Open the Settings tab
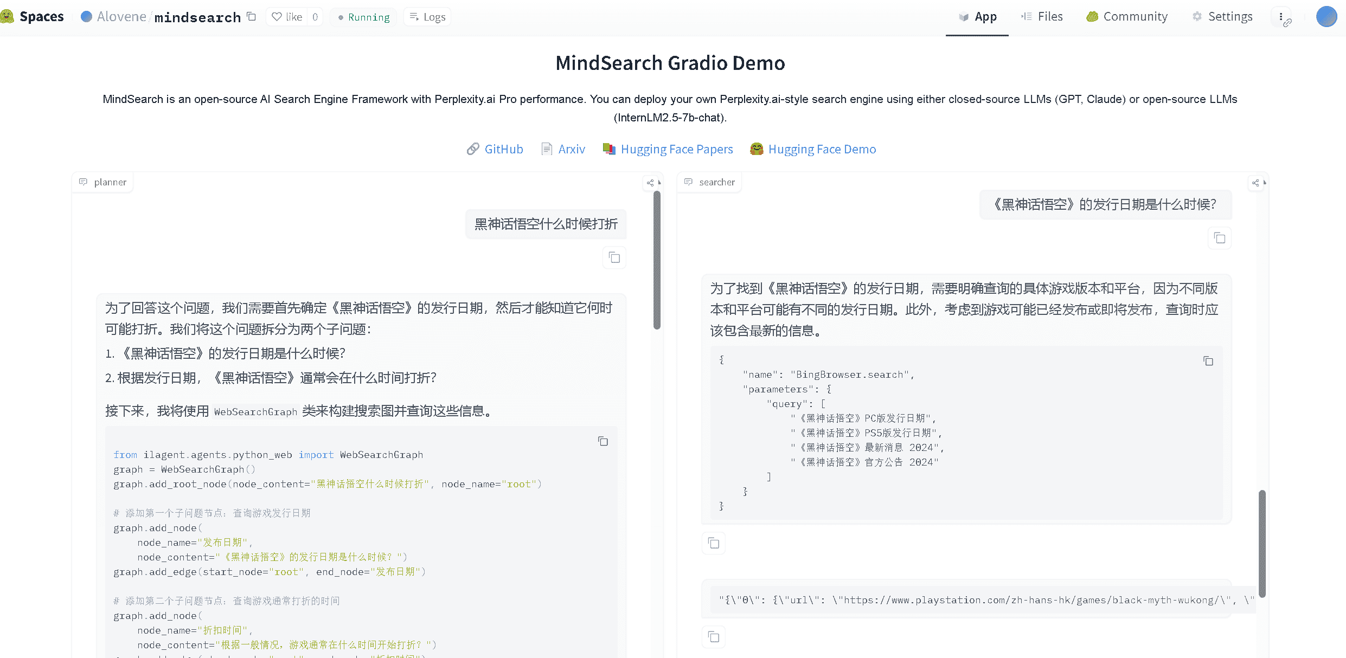 click(1222, 17)
